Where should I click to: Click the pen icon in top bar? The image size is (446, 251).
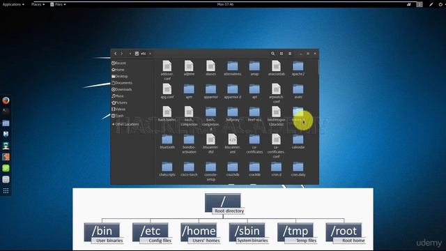pyautogui.click(x=431, y=4)
